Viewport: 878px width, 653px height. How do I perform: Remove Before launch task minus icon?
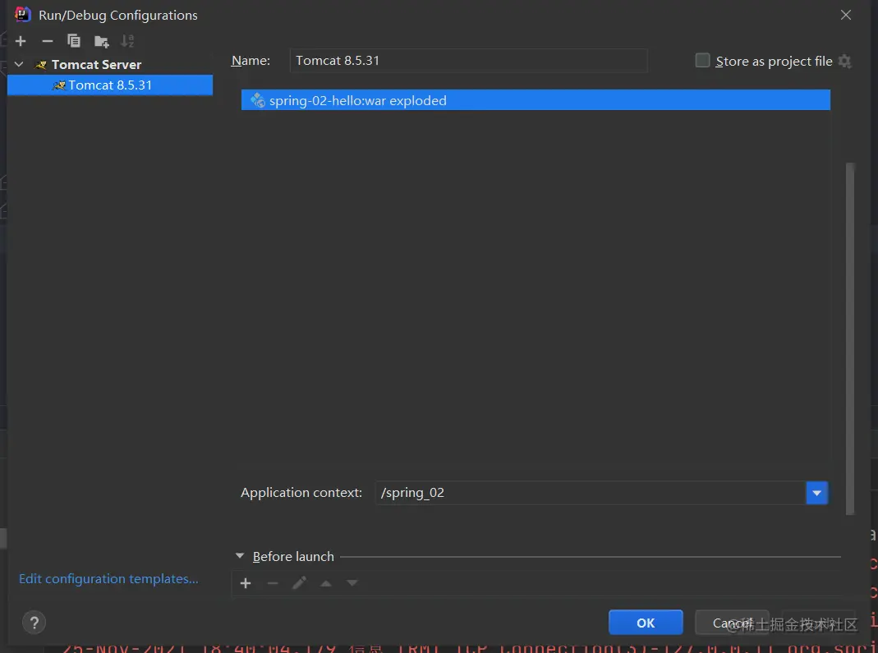(273, 583)
